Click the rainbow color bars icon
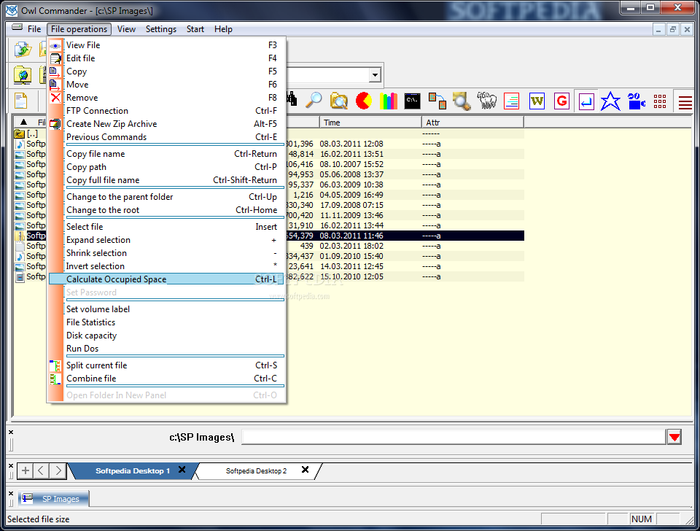Screen dimensions: 700x531 (389, 101)
